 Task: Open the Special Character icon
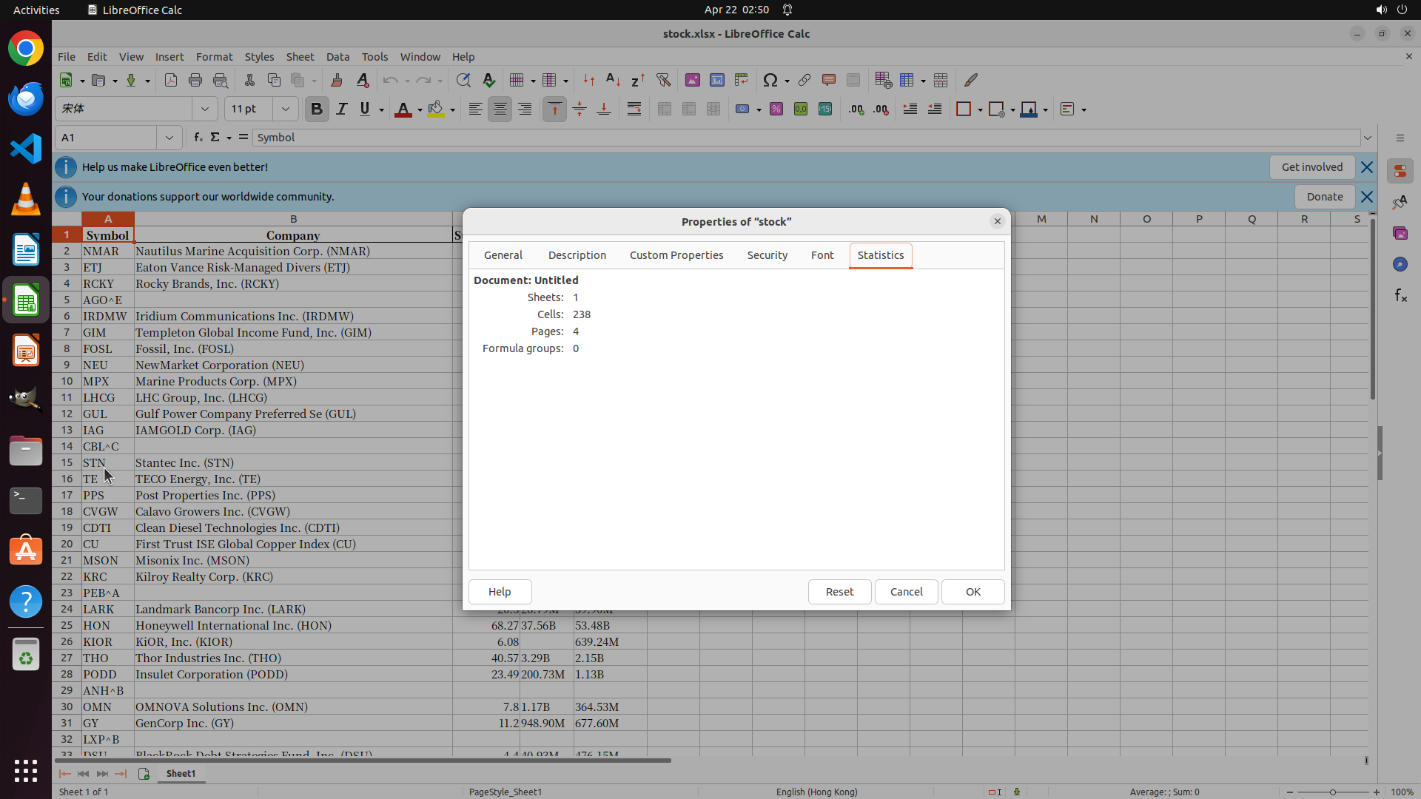click(770, 80)
